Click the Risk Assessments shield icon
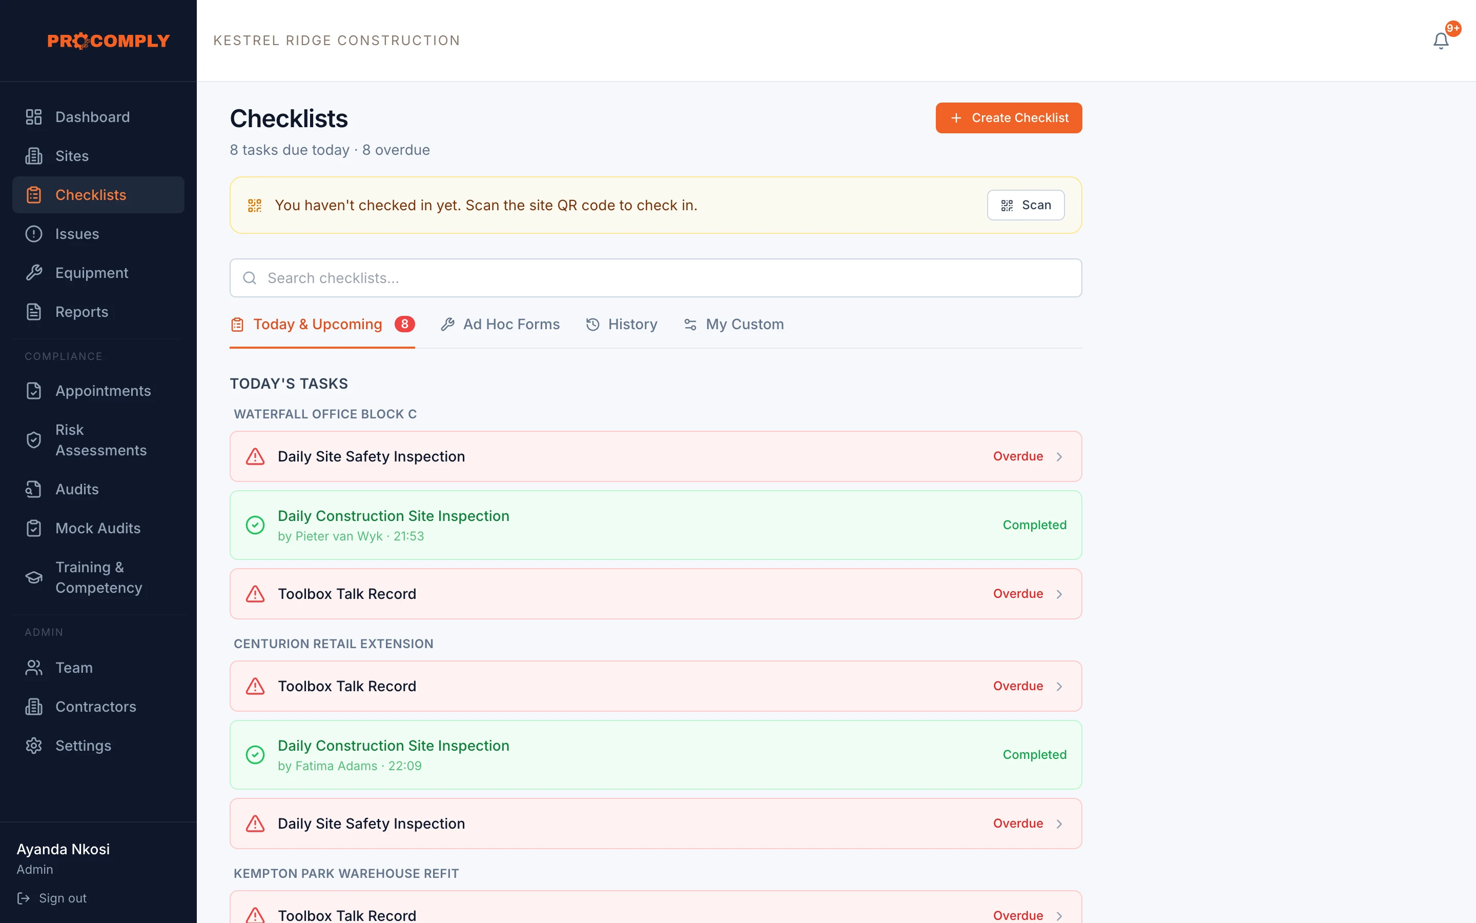Screen dimensions: 1476x923 pyautogui.click(x=33, y=439)
